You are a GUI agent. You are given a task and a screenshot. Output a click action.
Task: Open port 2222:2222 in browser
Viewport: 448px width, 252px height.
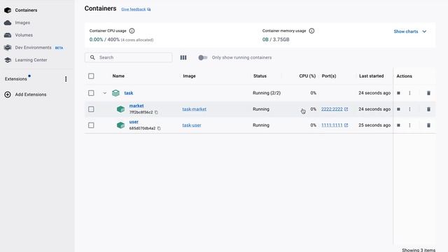(335, 109)
